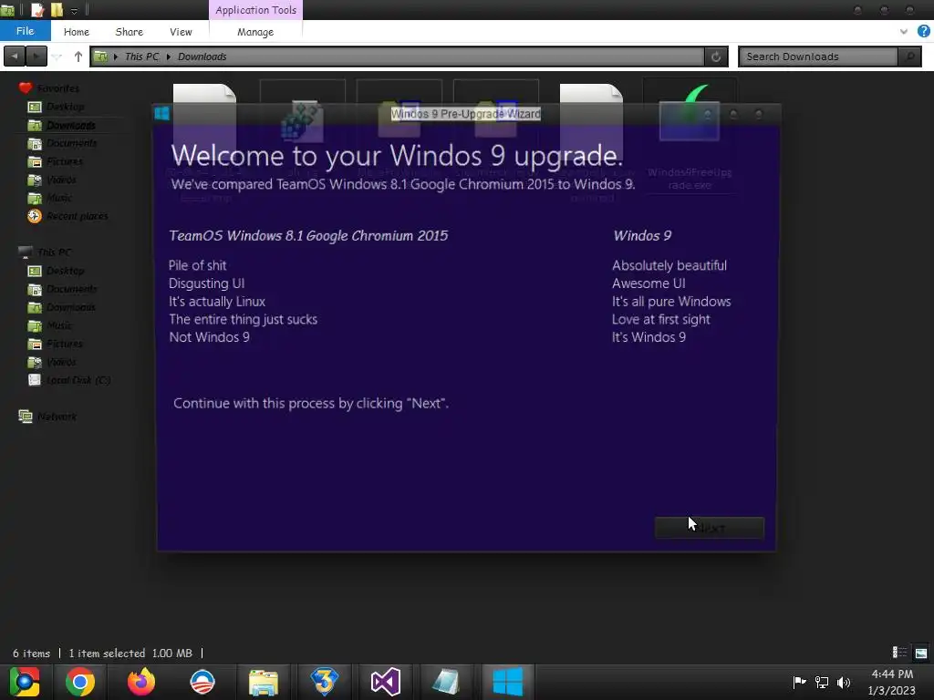Open File Explorer from the taskbar
Screen dimensions: 934x700
point(264,682)
